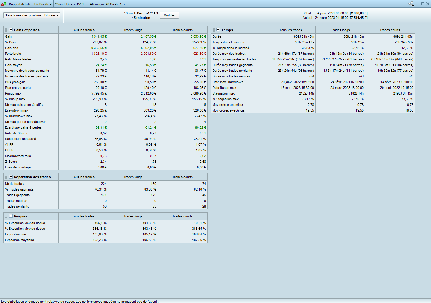Collapse the Gains et pertes section
Screen dimensions: 431x303
pos(11,30)
